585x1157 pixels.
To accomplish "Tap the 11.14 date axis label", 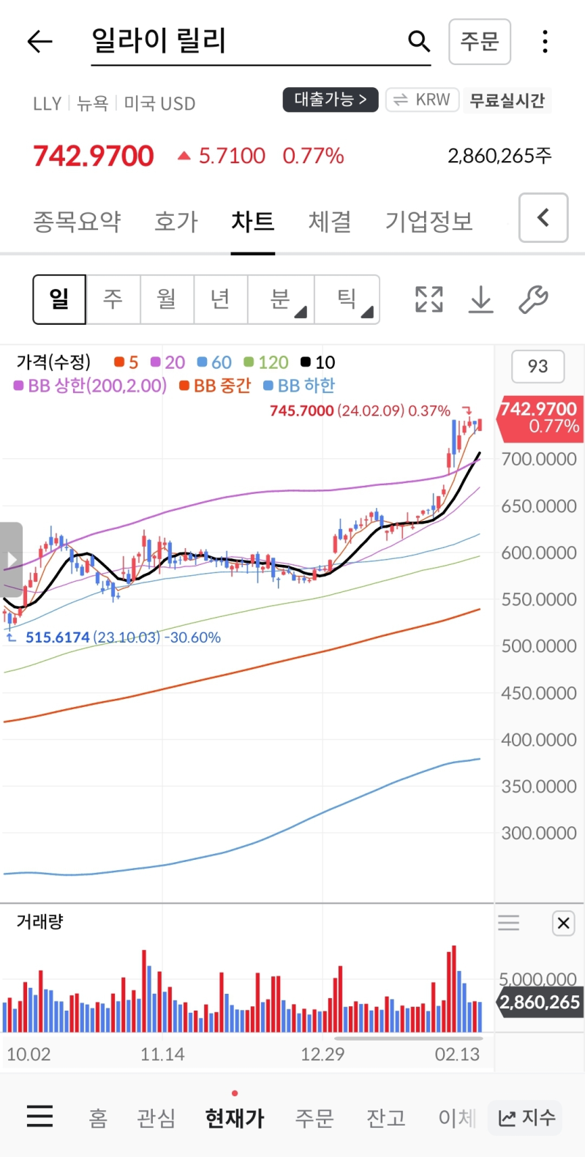I will (162, 1055).
